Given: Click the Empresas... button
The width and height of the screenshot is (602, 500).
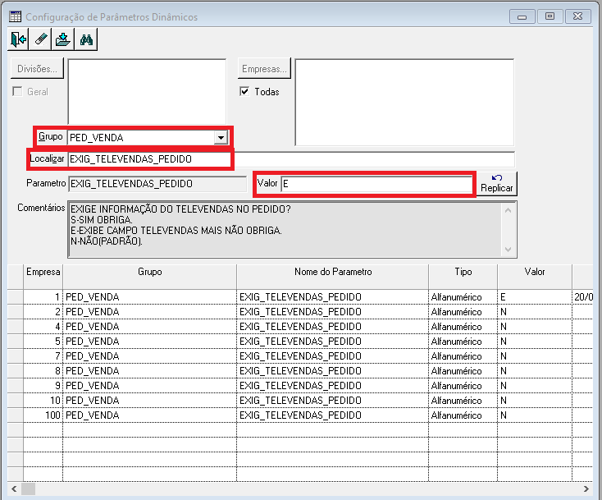Looking at the screenshot, I should pyautogui.click(x=264, y=69).
